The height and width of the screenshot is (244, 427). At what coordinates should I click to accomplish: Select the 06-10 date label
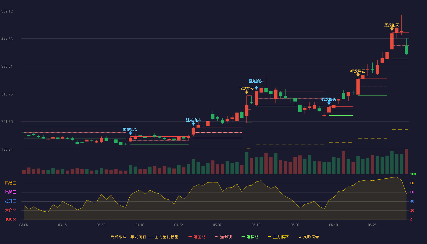pyautogui.click(x=333, y=225)
